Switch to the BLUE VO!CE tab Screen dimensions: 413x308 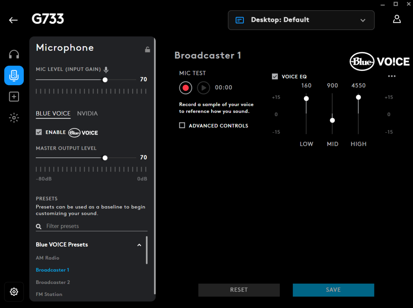tap(53, 113)
